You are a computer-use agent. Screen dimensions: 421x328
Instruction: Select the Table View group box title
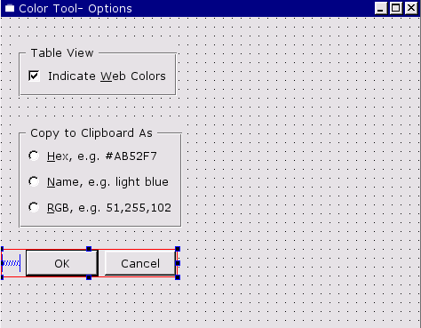point(62,53)
